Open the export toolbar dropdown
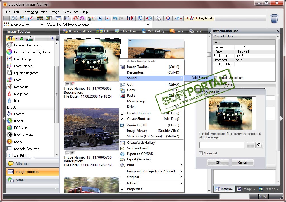This screenshot has width=286, height=202. coord(150,18)
